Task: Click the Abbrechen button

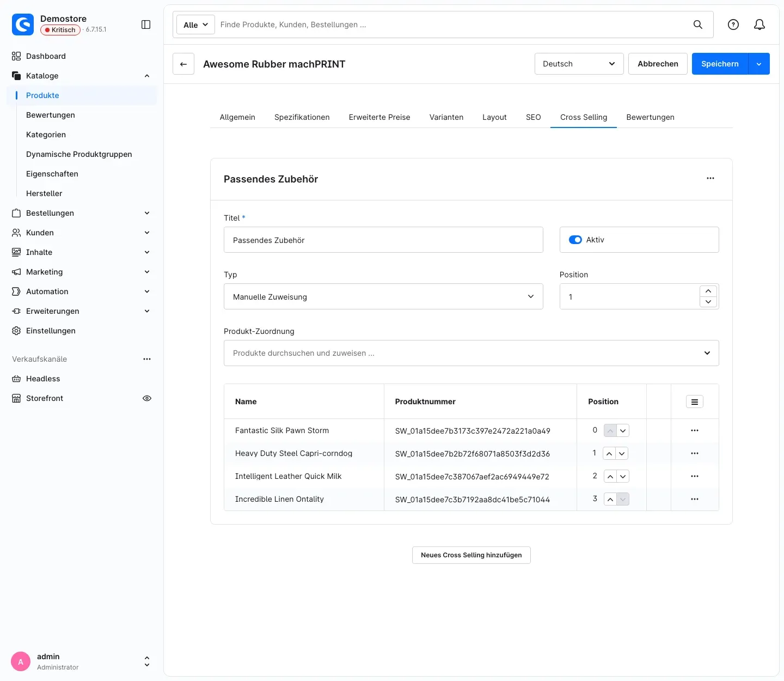Action: (x=658, y=64)
